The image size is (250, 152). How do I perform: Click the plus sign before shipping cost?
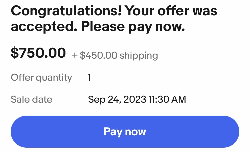coord(75,56)
